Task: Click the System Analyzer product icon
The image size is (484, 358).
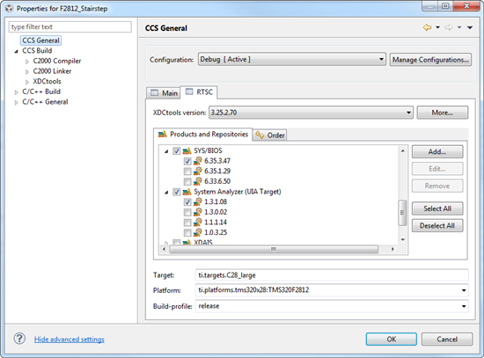Action: 187,192
